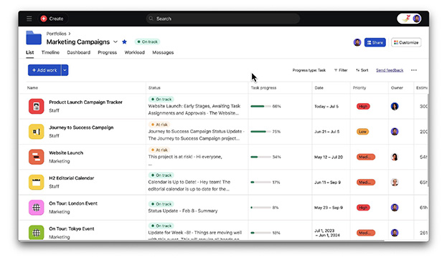Open the On Tour: London Event project
This screenshot has width=447, height=260.
(x=73, y=203)
